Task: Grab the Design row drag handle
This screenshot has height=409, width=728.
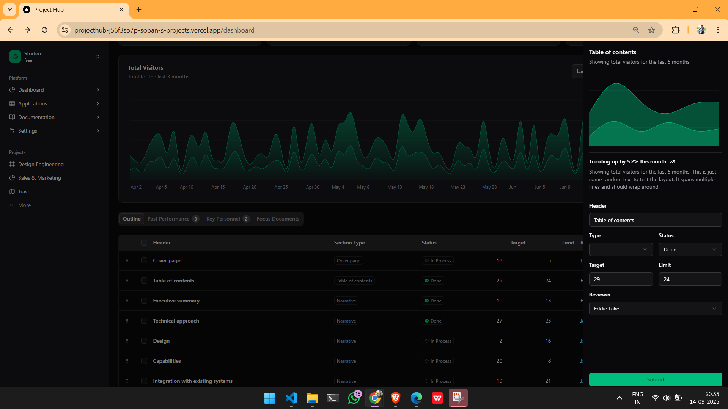Action: pos(127,341)
